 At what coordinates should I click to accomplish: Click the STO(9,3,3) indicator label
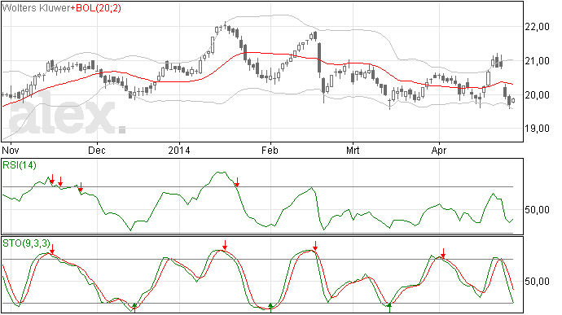(26, 243)
